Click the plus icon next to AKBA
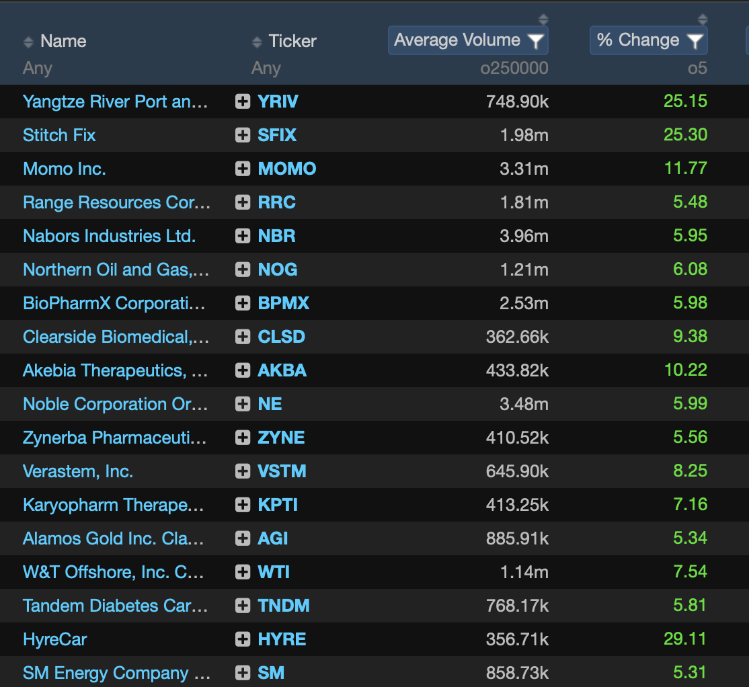Screen dimensions: 749x687 pos(243,370)
